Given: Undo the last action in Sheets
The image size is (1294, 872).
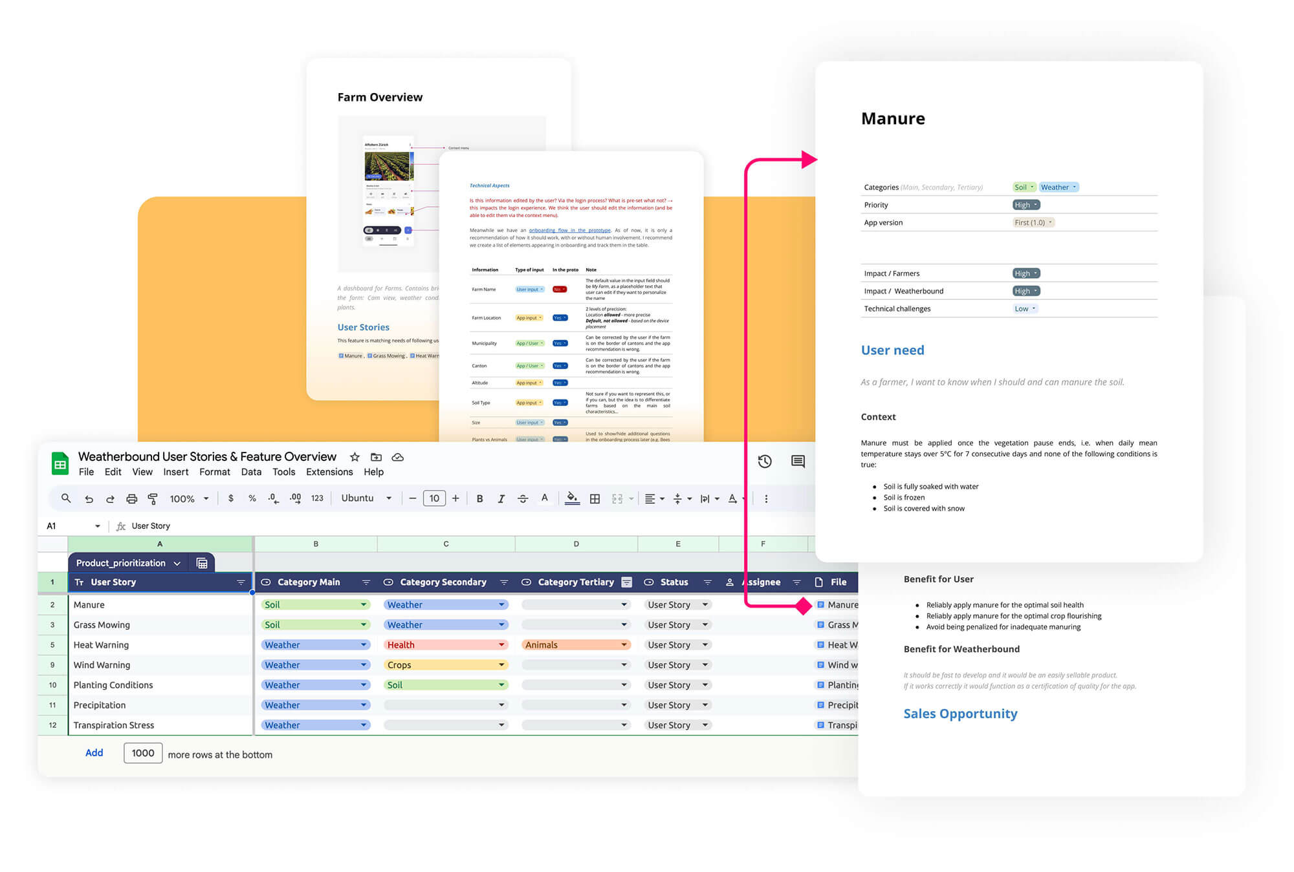Looking at the screenshot, I should (89, 498).
